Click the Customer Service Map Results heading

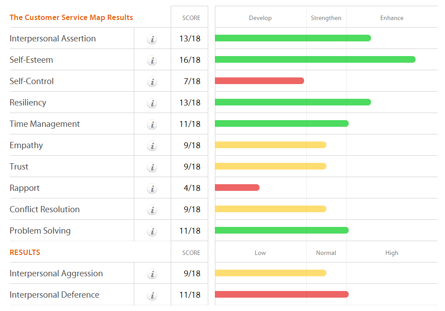pos(71,18)
